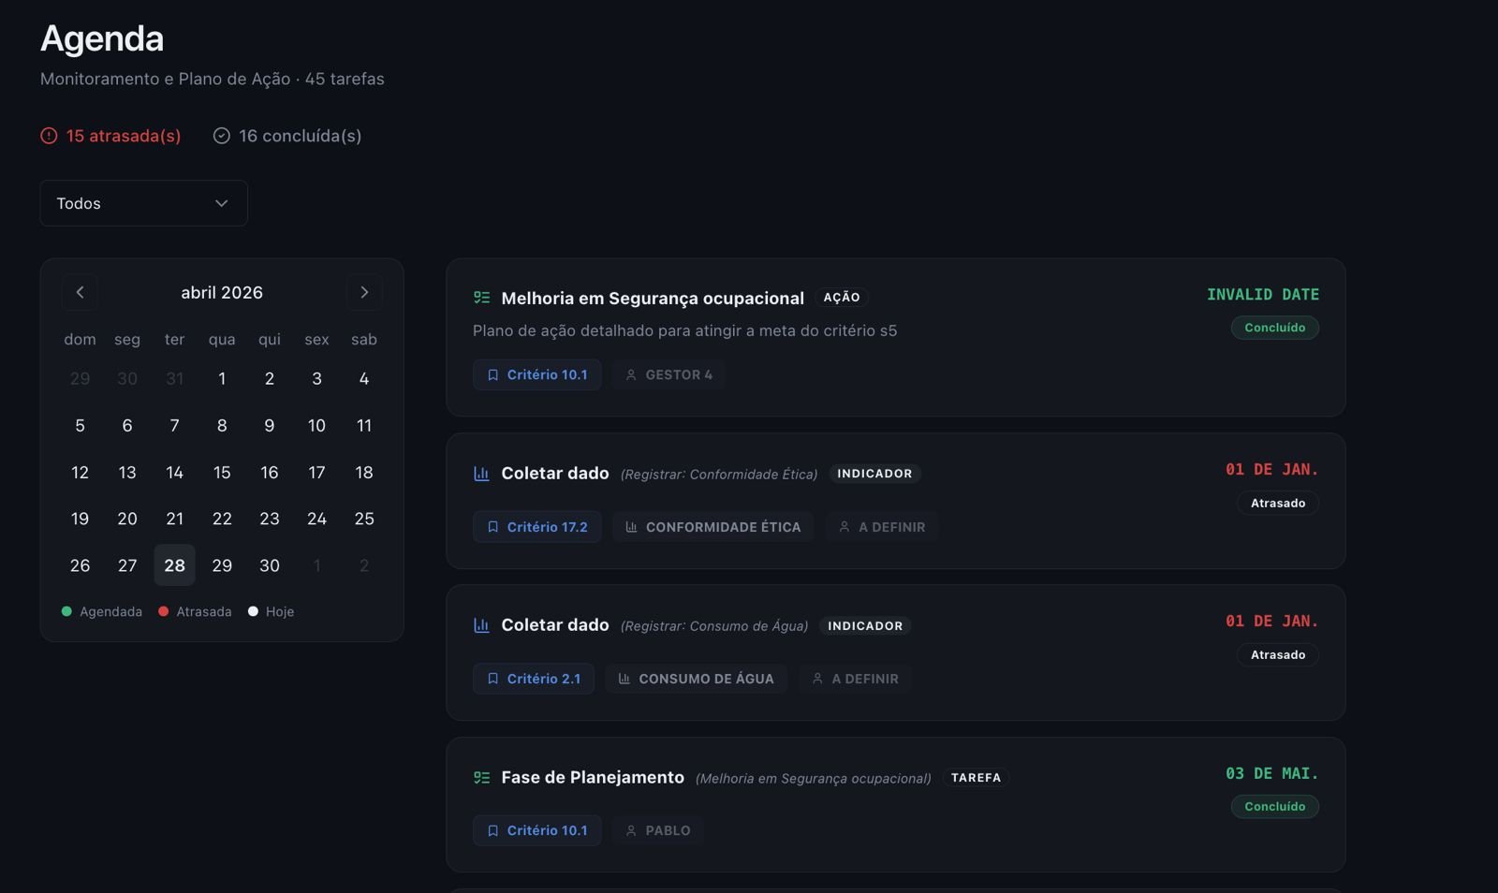Click checklist icon beside Melhoria em Segurança ocupacional
The image size is (1498, 893).
(x=481, y=298)
